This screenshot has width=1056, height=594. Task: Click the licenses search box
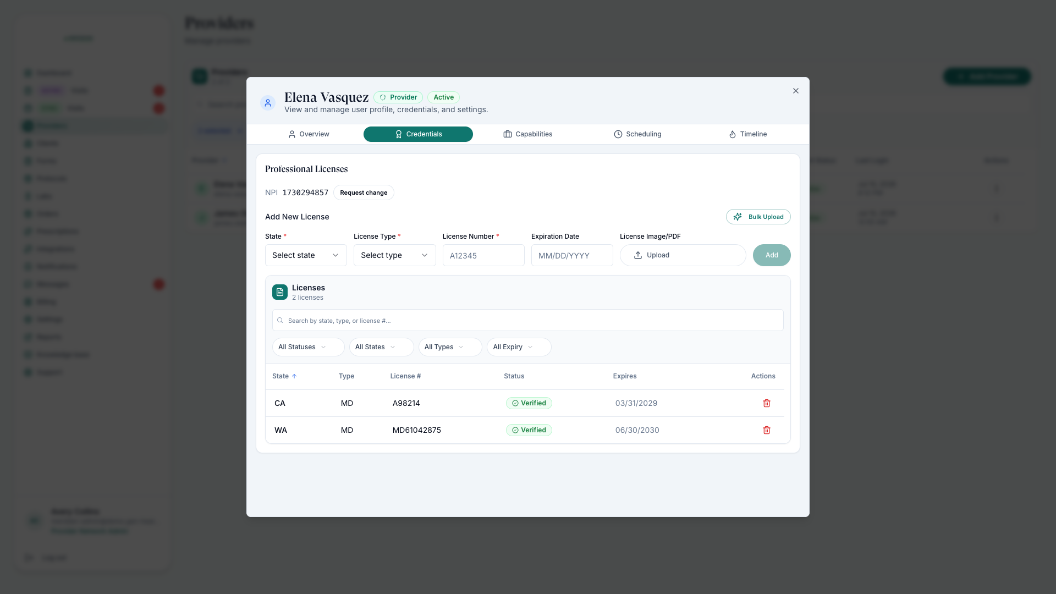(528, 320)
